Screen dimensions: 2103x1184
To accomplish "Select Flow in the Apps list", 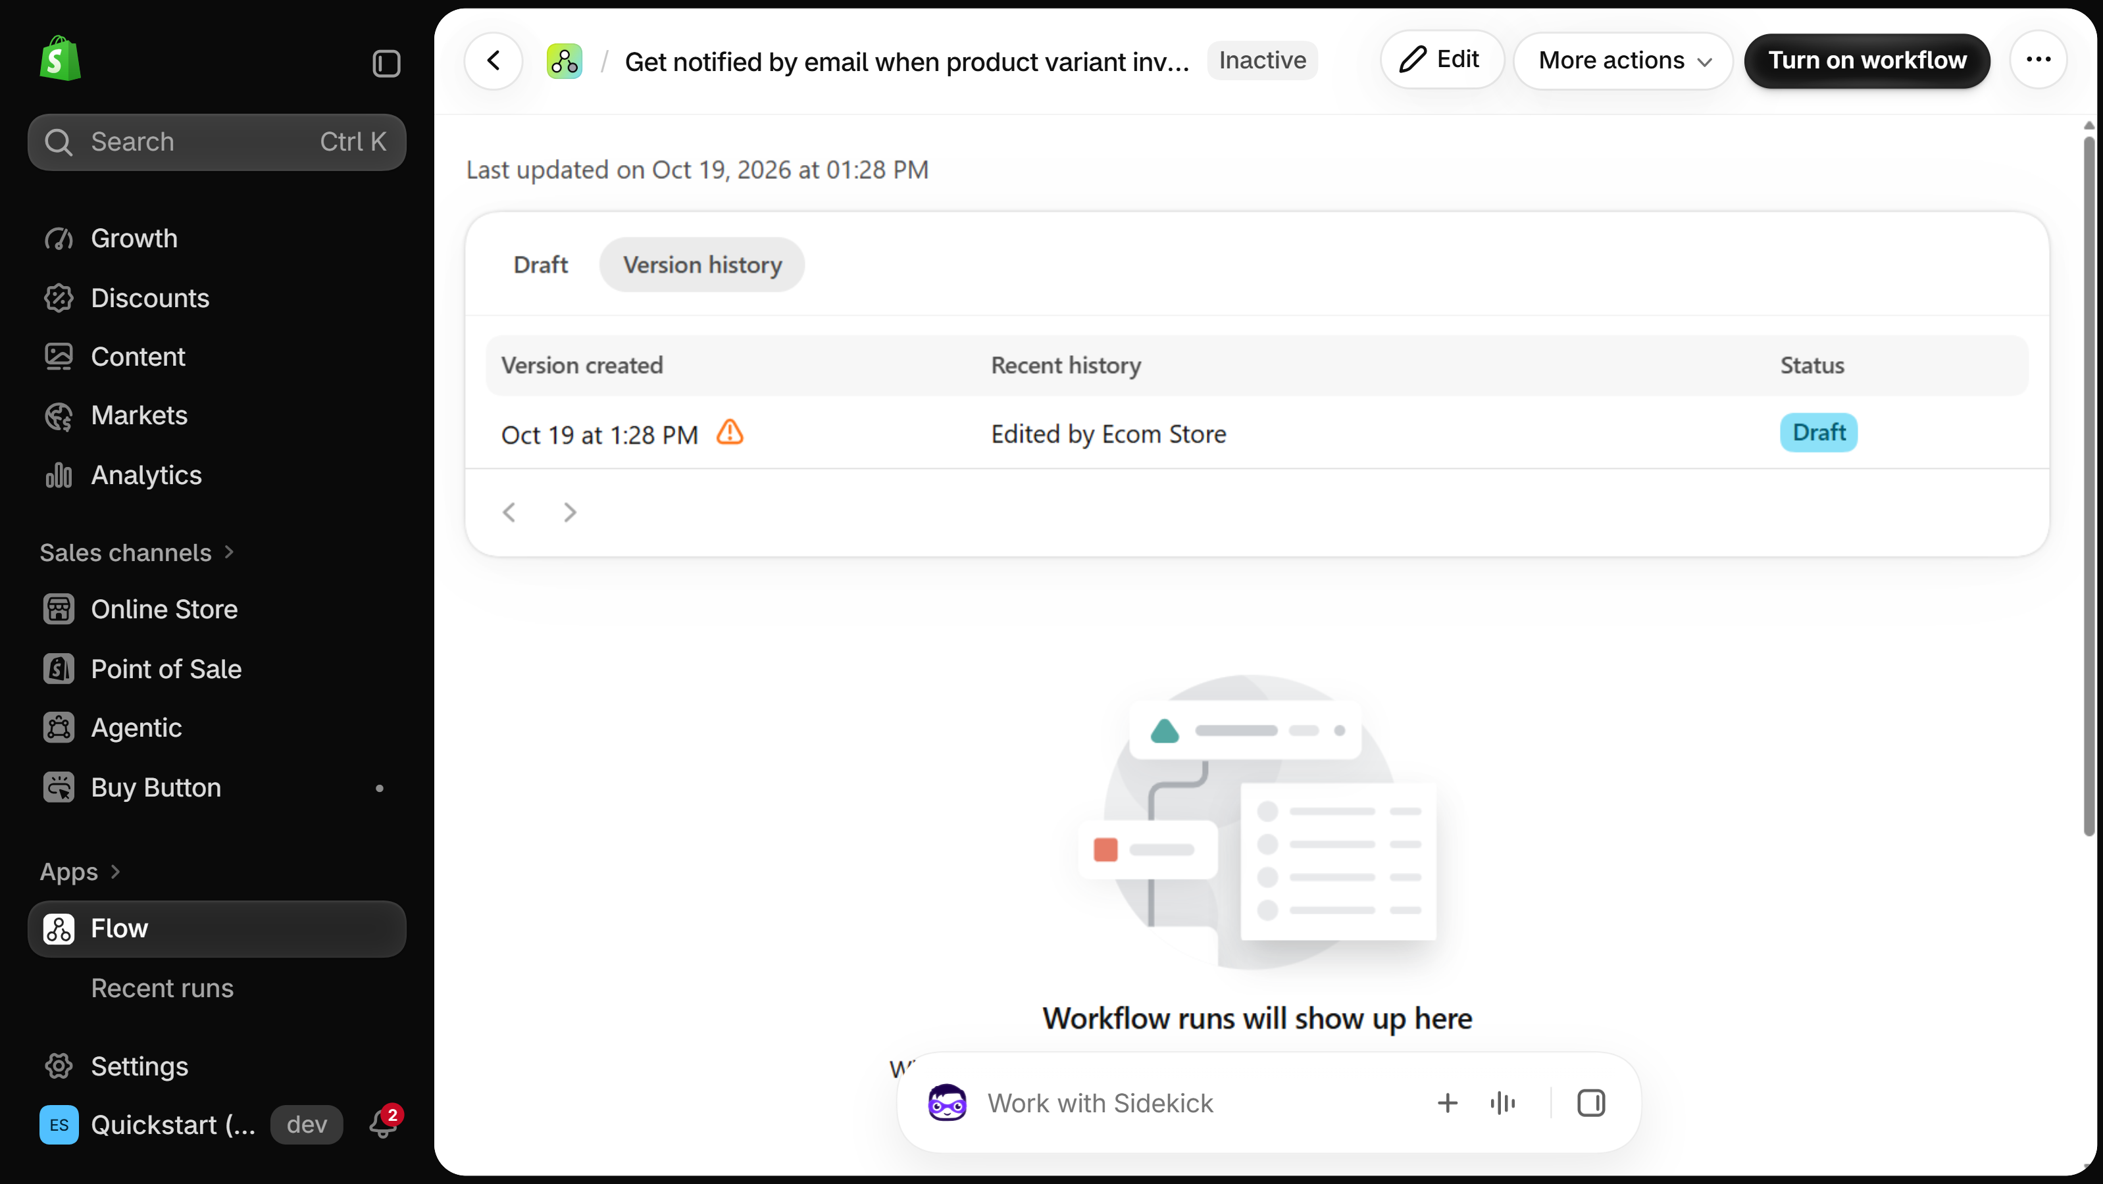I will point(216,929).
